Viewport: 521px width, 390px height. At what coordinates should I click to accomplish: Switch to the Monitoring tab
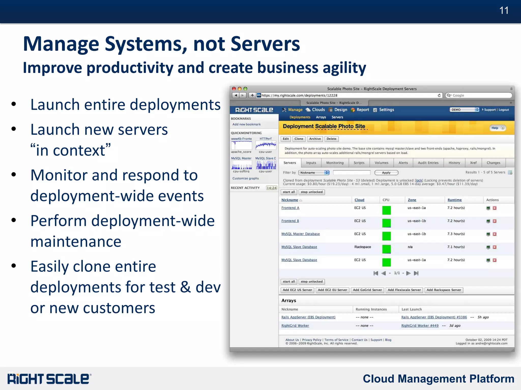point(335,163)
